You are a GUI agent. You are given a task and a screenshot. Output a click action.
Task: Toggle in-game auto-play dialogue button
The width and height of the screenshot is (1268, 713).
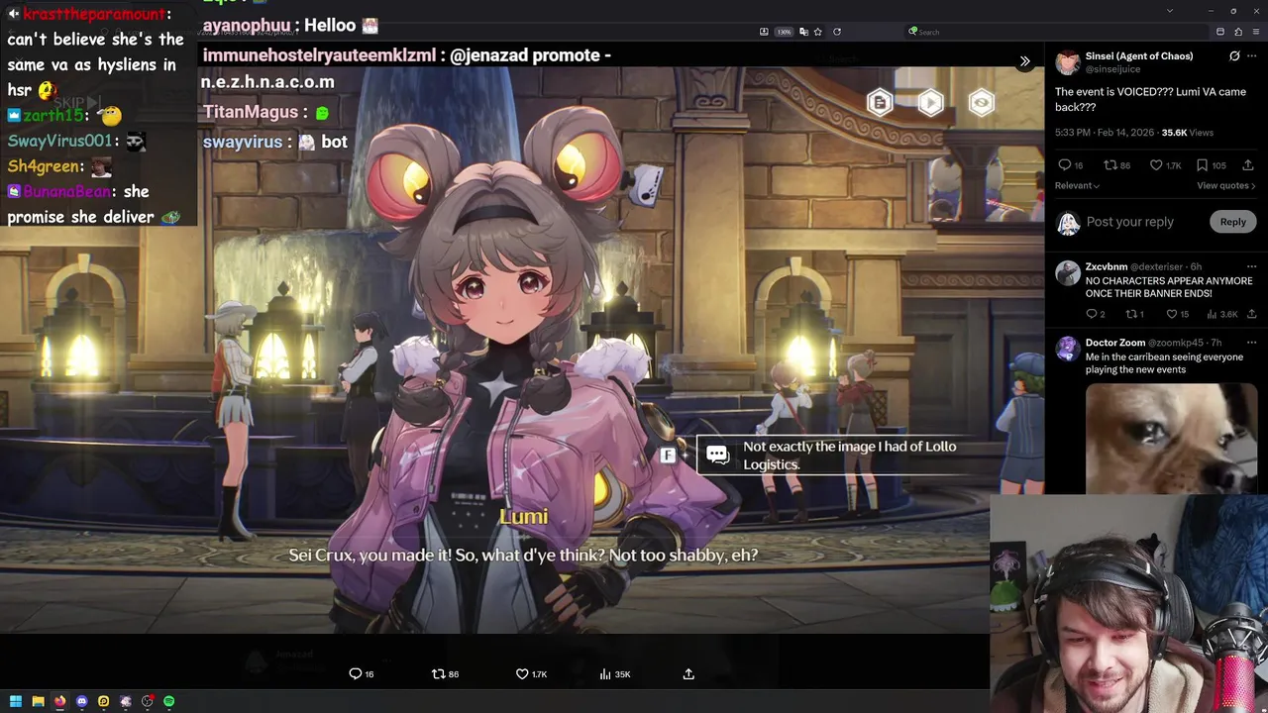930,103
